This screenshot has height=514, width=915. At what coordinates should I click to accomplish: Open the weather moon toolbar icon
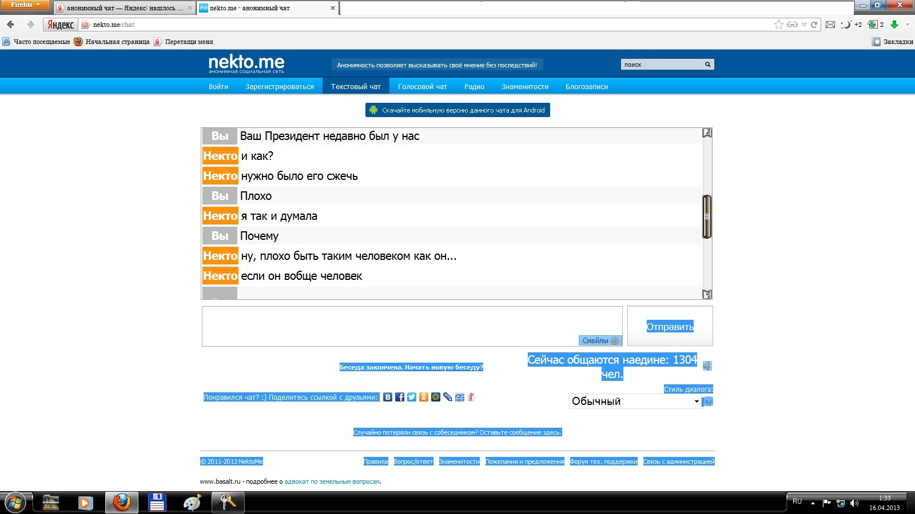(x=847, y=25)
